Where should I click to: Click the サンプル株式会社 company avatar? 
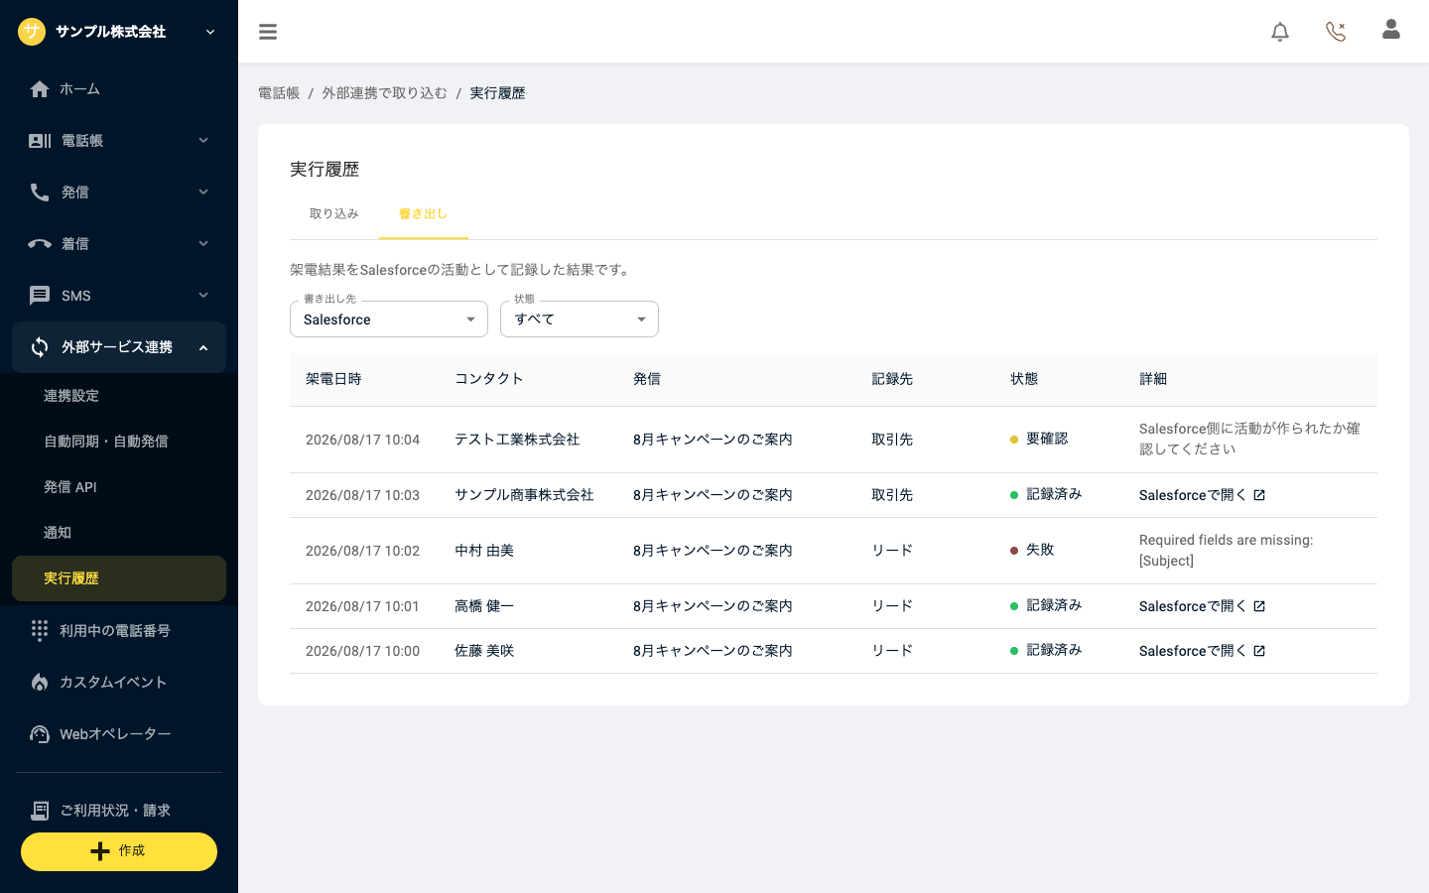click(x=32, y=32)
